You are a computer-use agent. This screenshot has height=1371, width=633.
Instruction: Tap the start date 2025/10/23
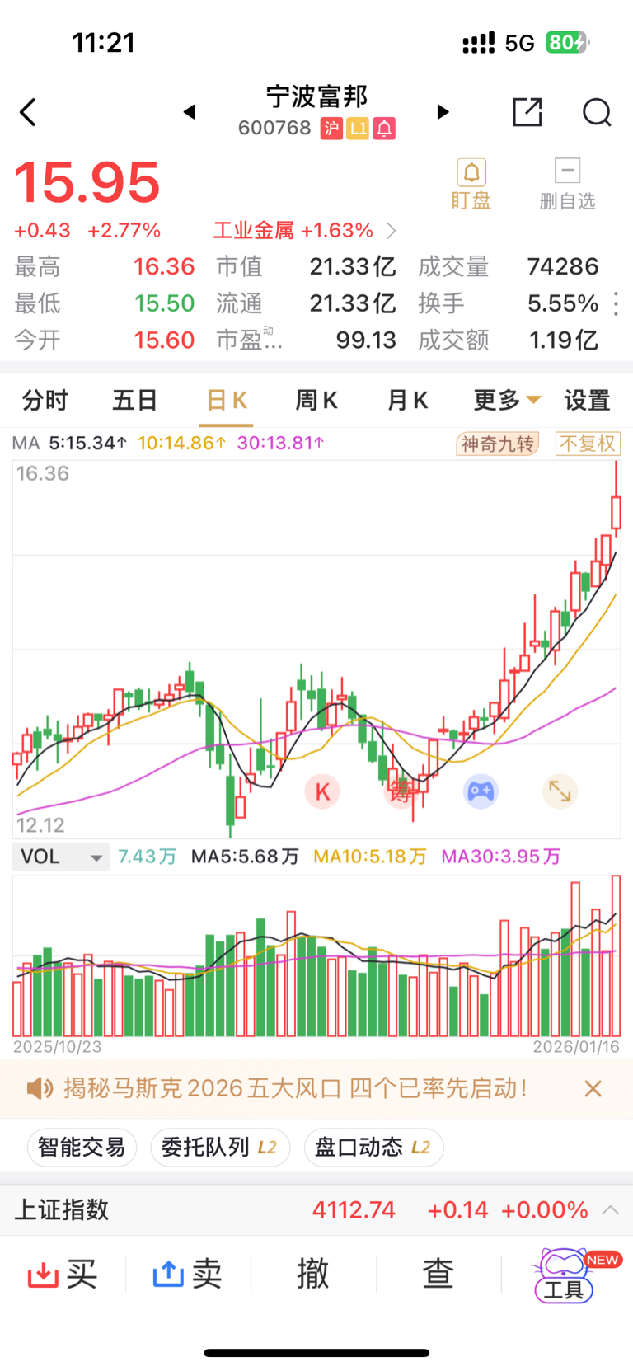pos(57,1047)
